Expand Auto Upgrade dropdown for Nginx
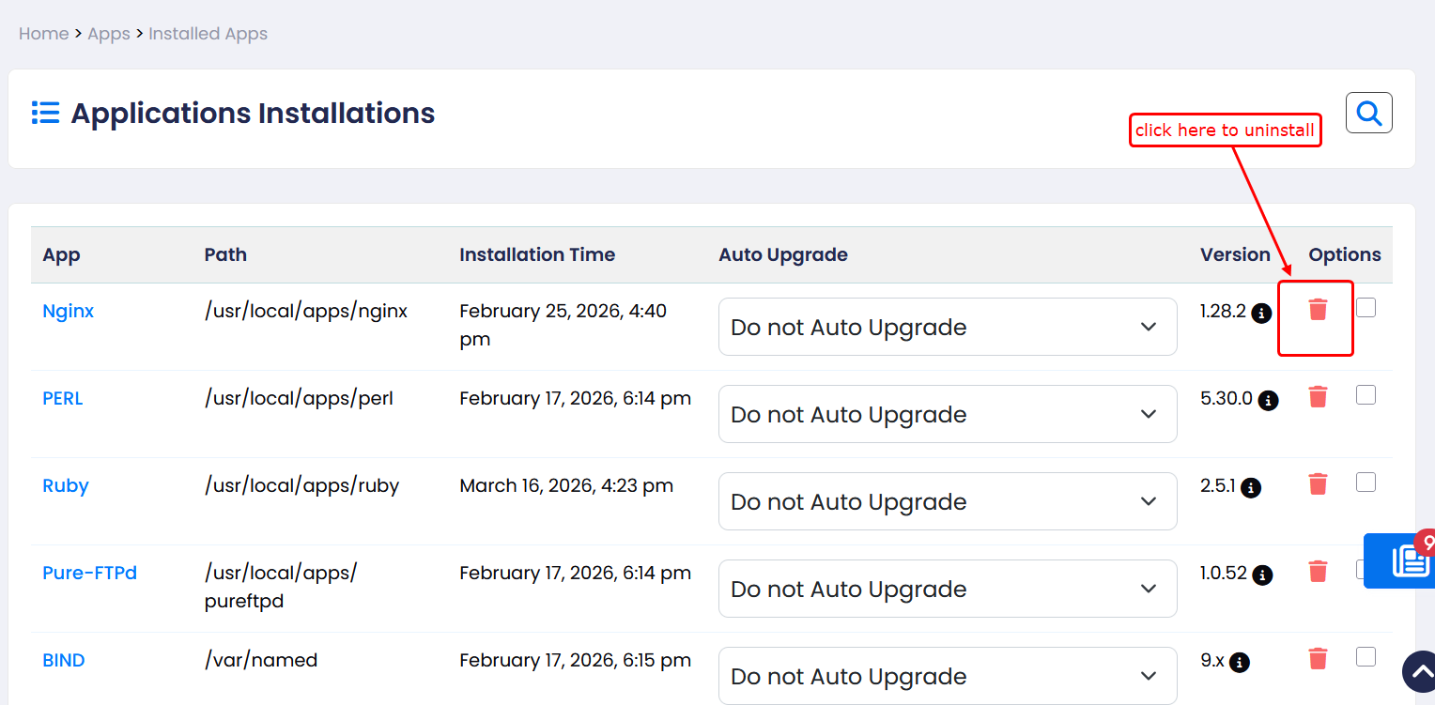 (947, 328)
